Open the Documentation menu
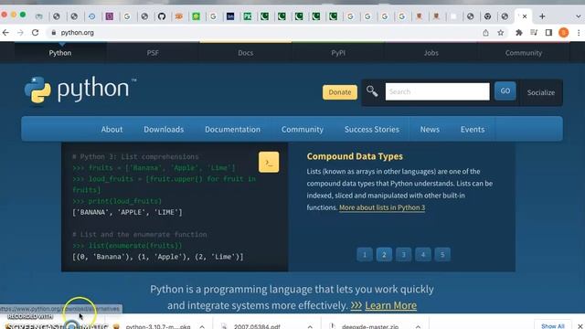Viewport: 585px width, 329px height. [x=232, y=130]
